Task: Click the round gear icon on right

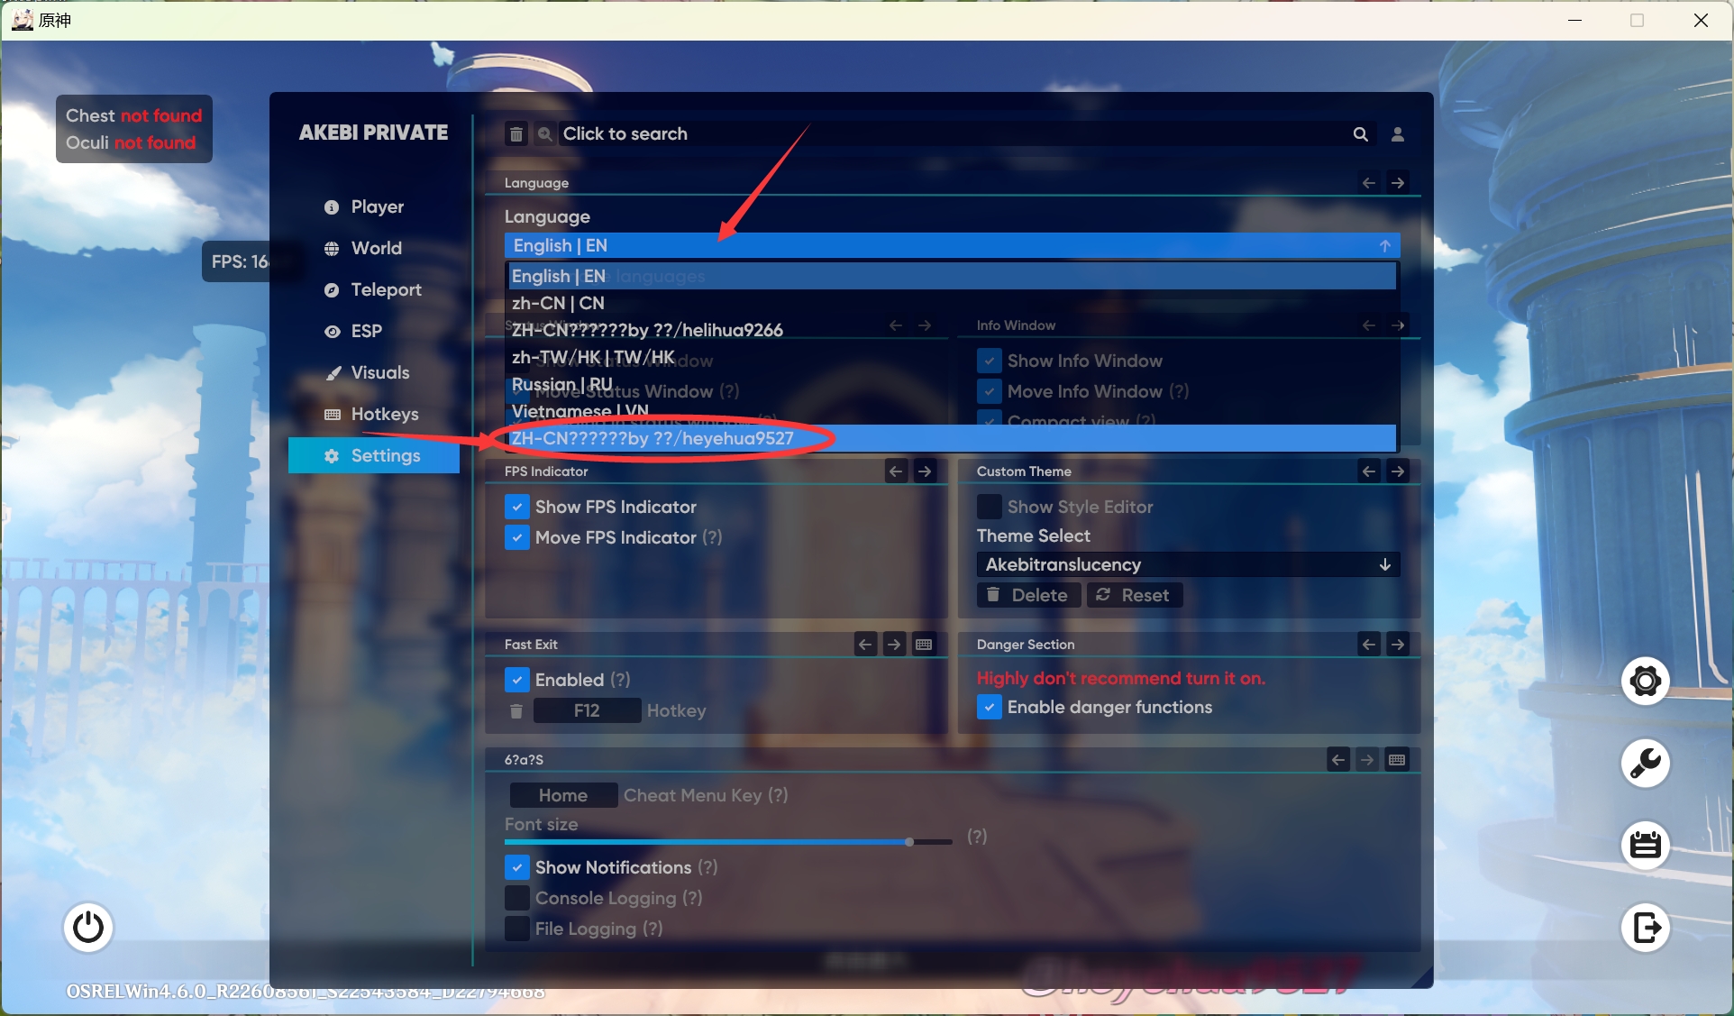Action: pos(1646,681)
